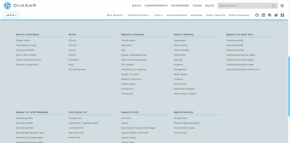Open the Announcements link under Social

click(x=77, y=69)
